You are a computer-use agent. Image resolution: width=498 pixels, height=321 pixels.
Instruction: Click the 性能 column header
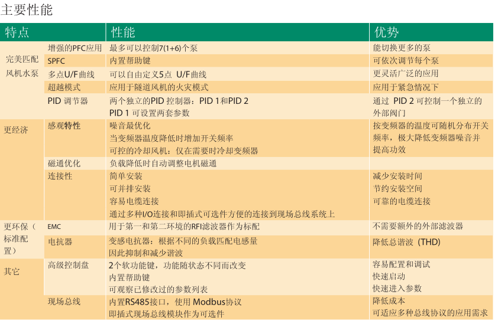123,32
